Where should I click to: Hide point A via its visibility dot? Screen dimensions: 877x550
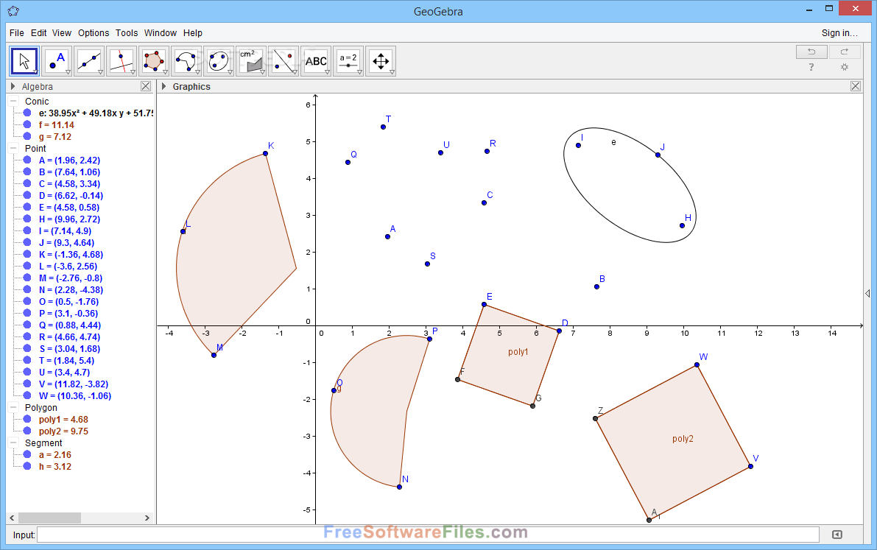28,160
